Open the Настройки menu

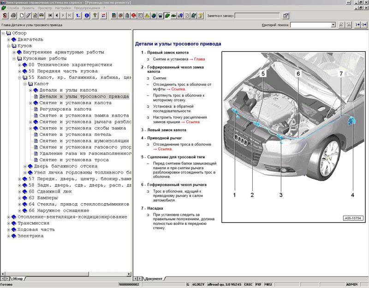(63, 8)
